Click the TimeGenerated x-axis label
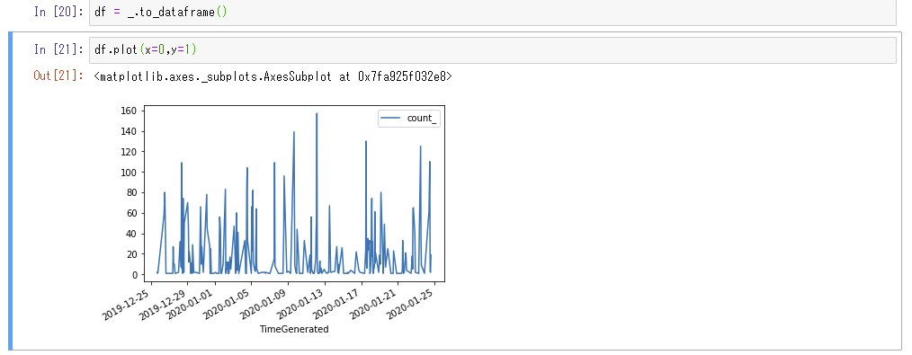 point(294,329)
